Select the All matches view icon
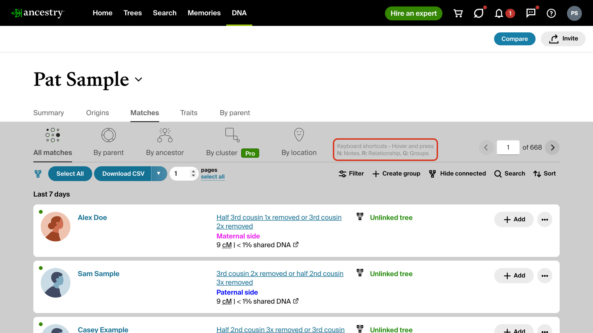The image size is (593, 333). 53,135
